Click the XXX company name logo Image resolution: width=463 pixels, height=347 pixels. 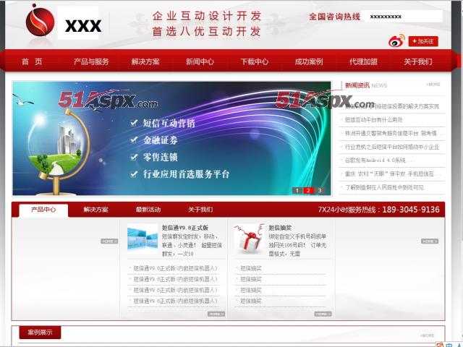coord(83,26)
